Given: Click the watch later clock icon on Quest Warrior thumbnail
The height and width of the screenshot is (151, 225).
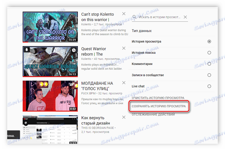Looking at the screenshot, I should (74, 50).
